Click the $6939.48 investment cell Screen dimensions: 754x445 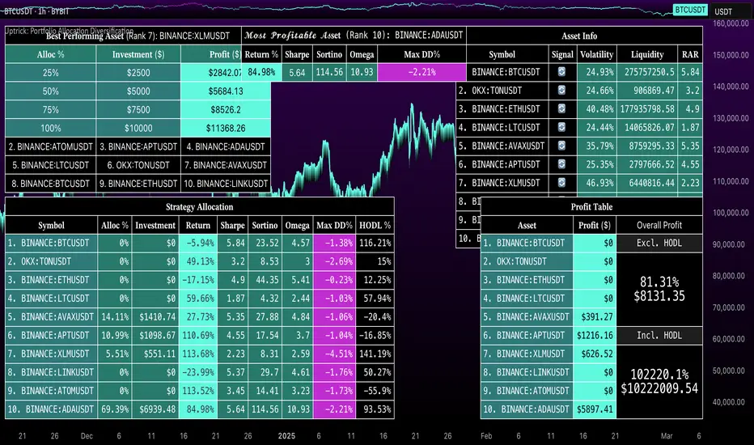point(155,409)
